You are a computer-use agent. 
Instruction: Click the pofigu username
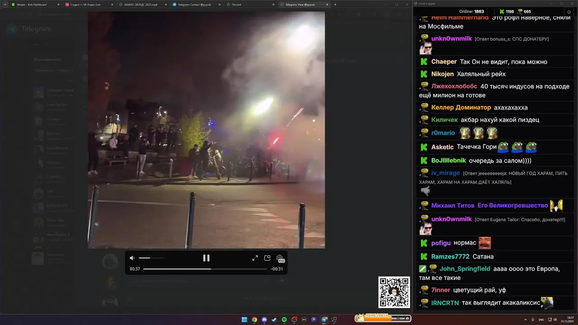441,243
